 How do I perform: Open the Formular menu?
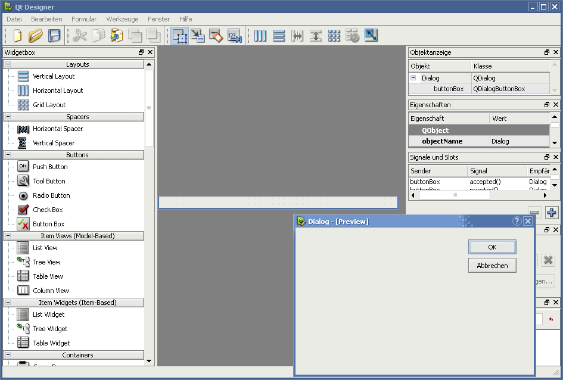coord(83,19)
